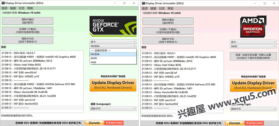Open 选项 menu in left window
Image resolution: width=279 pixels, height=126 pixels.
coord(4,8)
